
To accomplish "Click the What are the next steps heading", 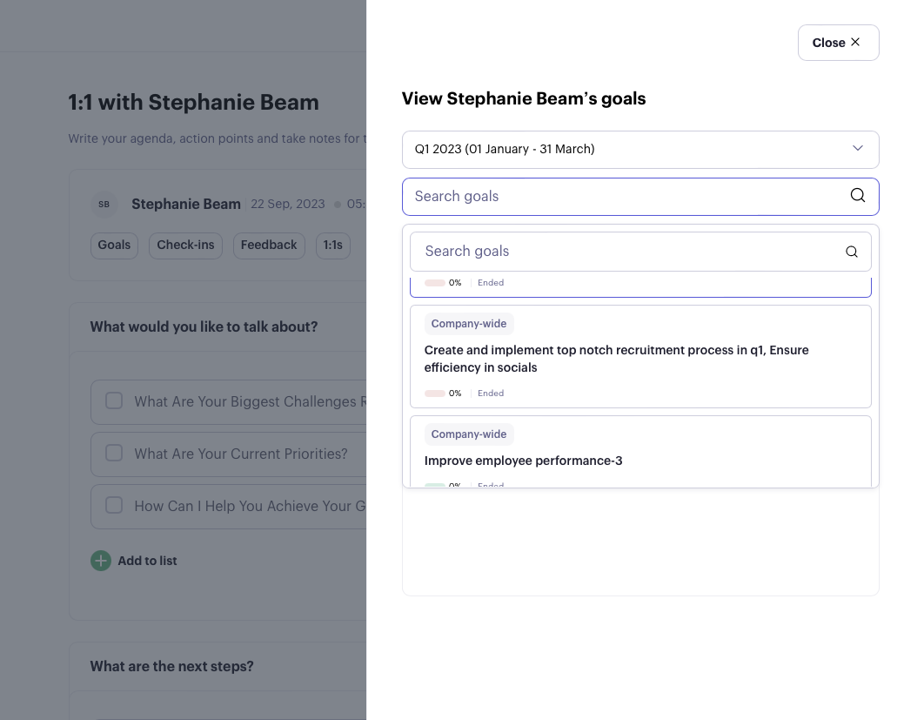I will click(171, 666).
